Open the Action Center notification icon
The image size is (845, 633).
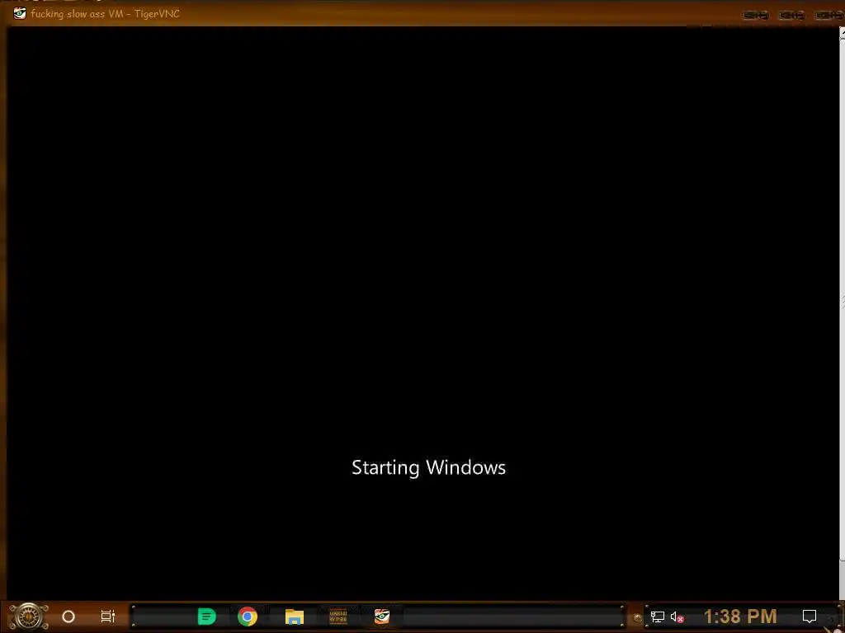[810, 617]
